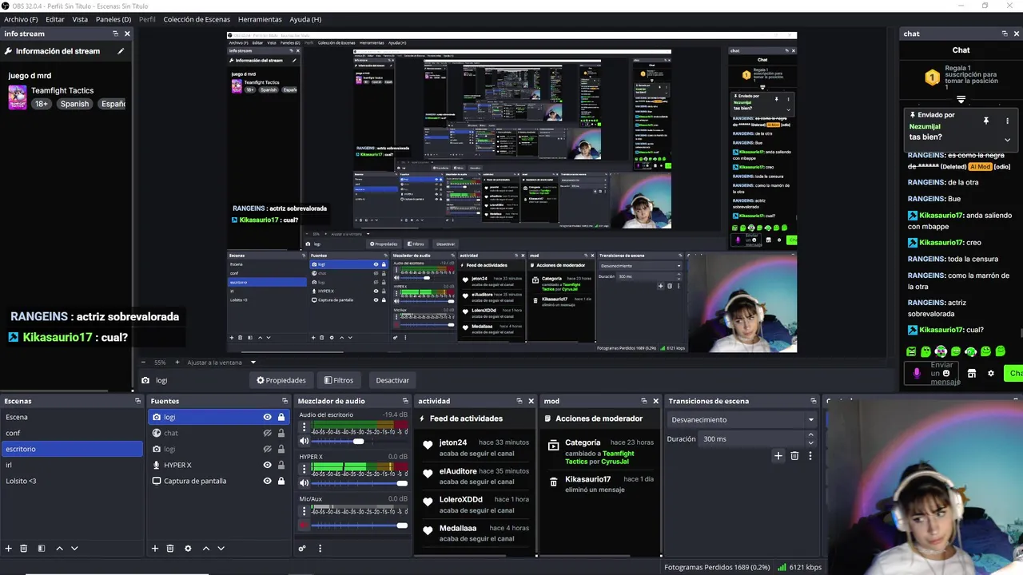Open CyrusJal user link in mod actions
1023x575 pixels.
pyautogui.click(x=615, y=462)
